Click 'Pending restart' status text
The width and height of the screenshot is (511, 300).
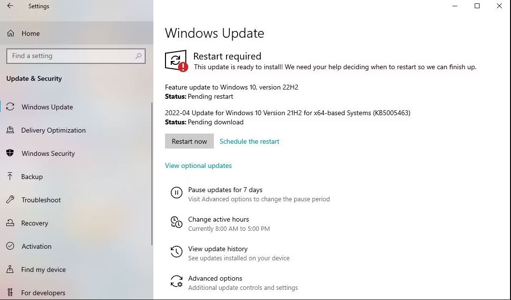point(210,97)
